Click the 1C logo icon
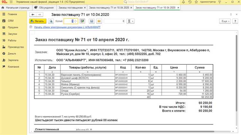The width and height of the screenshot is (241, 135). click(4, 2)
